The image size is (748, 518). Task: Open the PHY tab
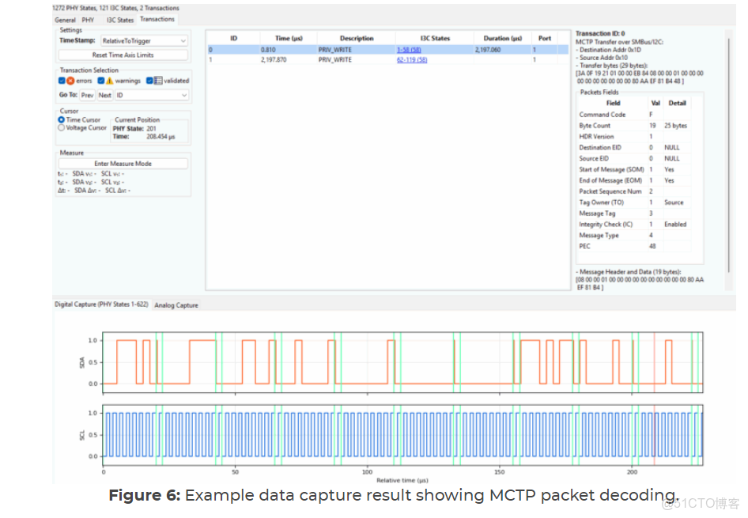point(87,19)
